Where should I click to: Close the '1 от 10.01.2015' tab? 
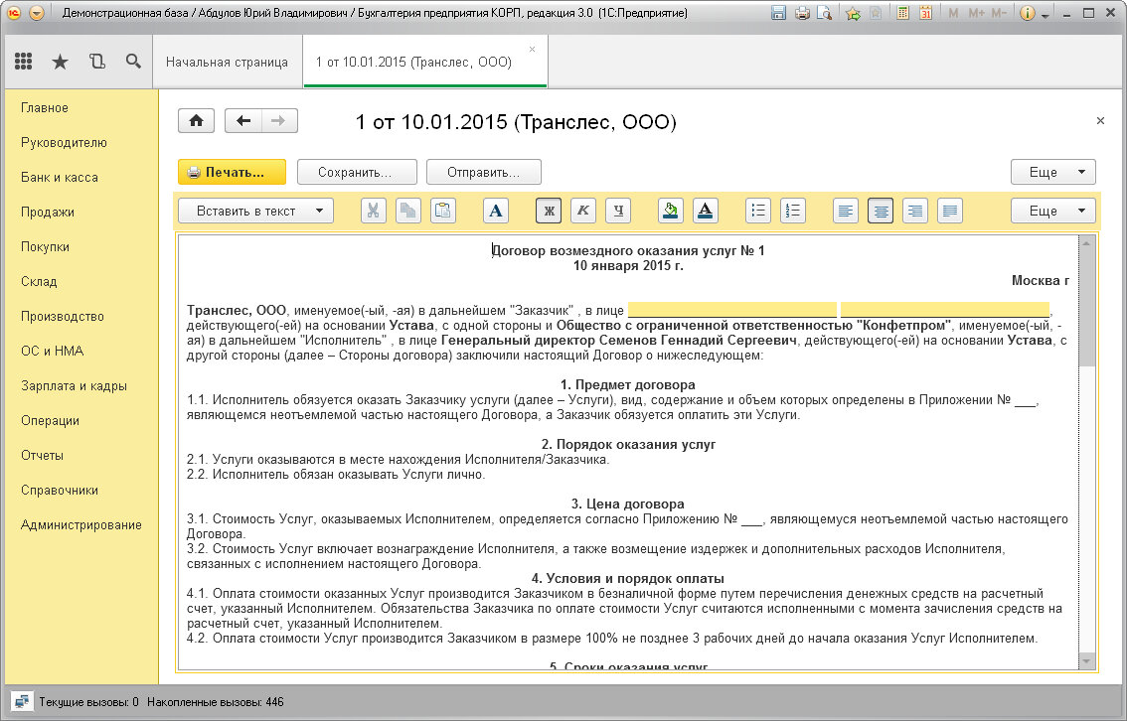[x=532, y=50]
